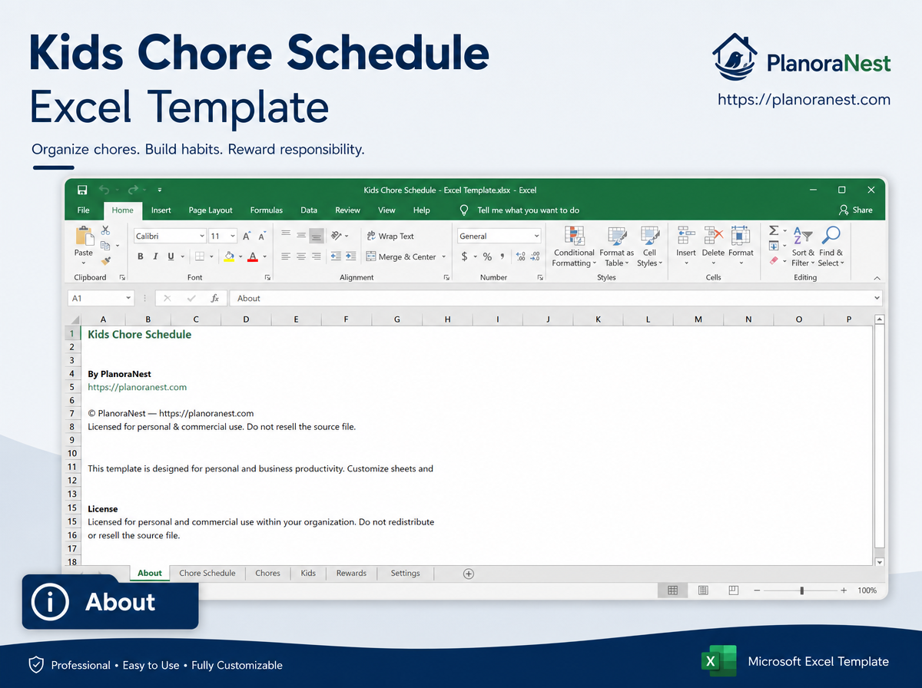Open Cell Styles dropdown
Viewport: 922px width, 688px height.
(x=650, y=246)
